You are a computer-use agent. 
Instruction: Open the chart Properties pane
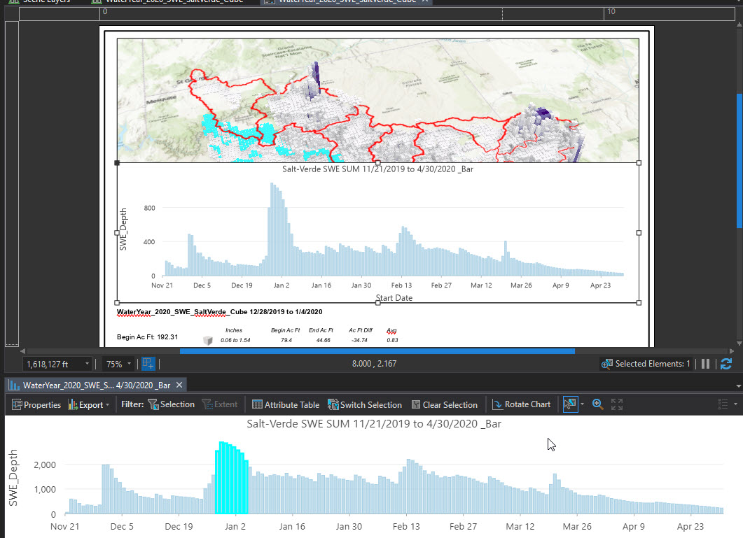pos(36,404)
